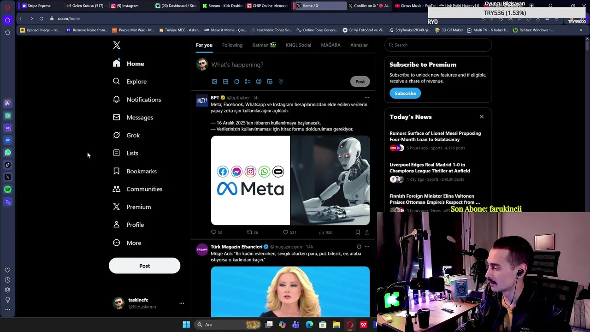Open more options on Türk Magazin post

click(x=367, y=247)
